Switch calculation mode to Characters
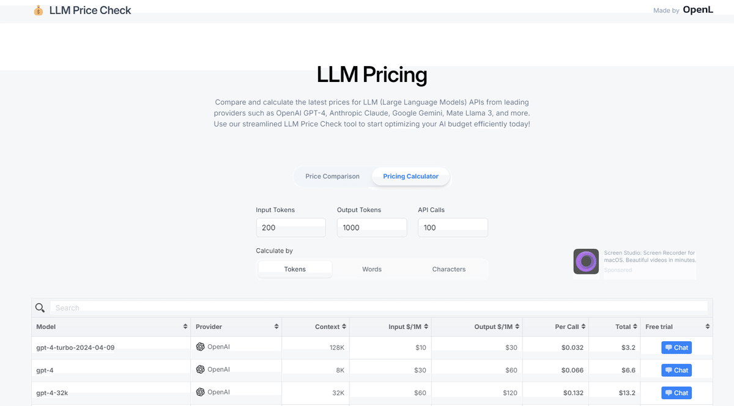734x406 pixels. [x=448, y=269]
